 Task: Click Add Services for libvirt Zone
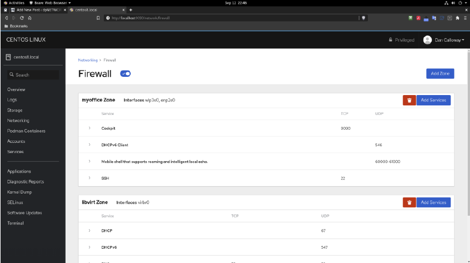coord(433,203)
